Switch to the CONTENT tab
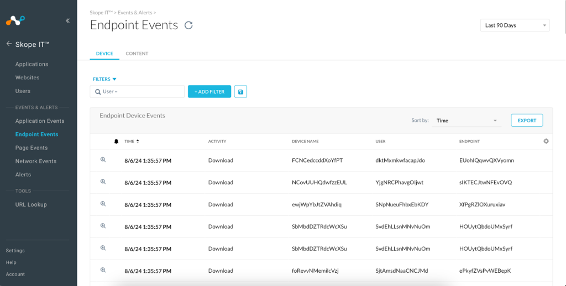Image resolution: width=566 pixels, height=286 pixels. [137, 53]
